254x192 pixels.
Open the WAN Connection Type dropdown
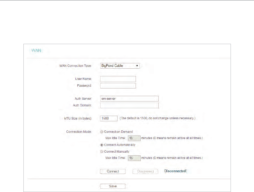pyautogui.click(x=120, y=66)
